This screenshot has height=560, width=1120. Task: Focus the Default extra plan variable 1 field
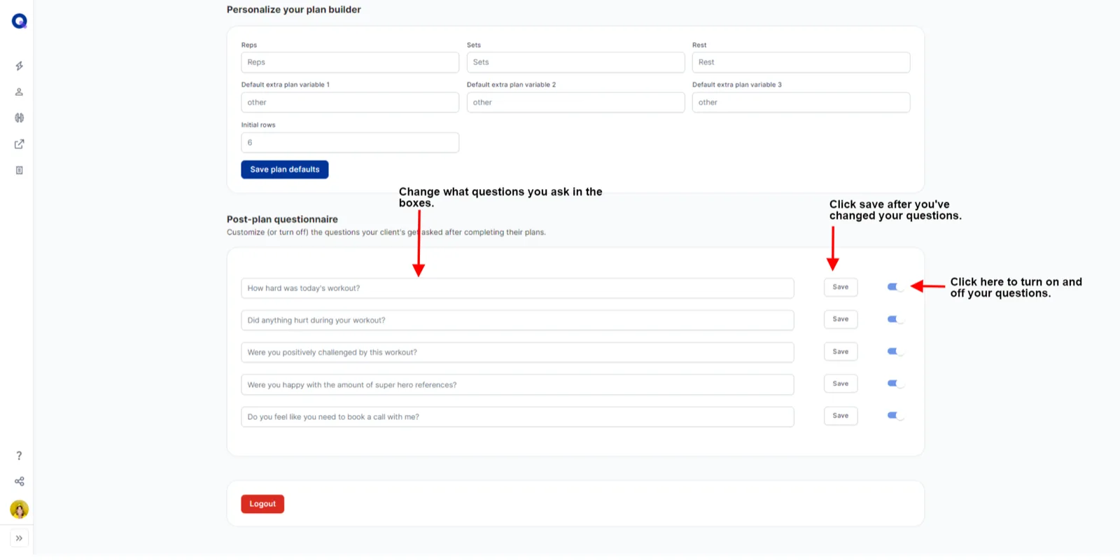coord(350,102)
